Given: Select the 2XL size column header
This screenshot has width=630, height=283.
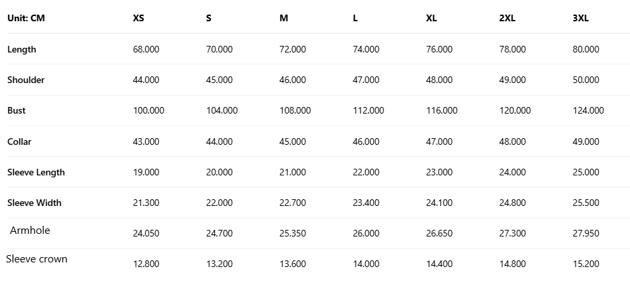Looking at the screenshot, I should point(507,18).
